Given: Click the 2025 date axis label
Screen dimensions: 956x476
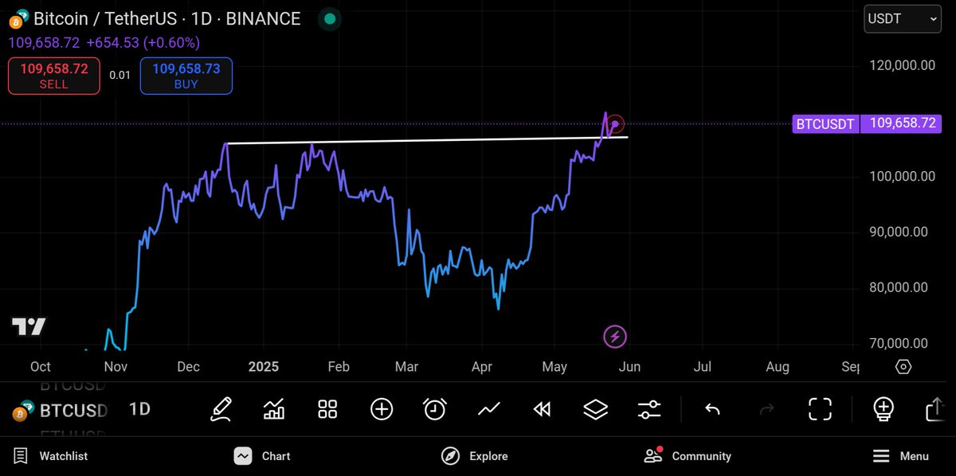Looking at the screenshot, I should coord(264,367).
